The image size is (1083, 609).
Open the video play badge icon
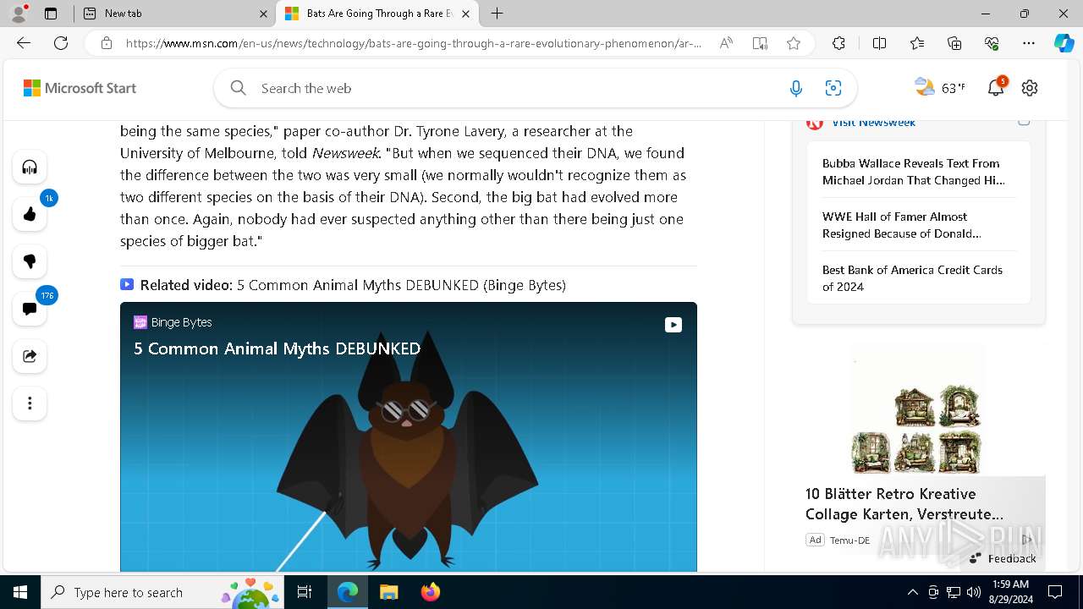tap(673, 325)
